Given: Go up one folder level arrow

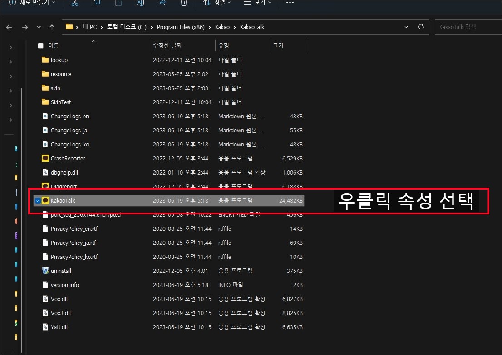Looking at the screenshot, I should (x=52, y=27).
